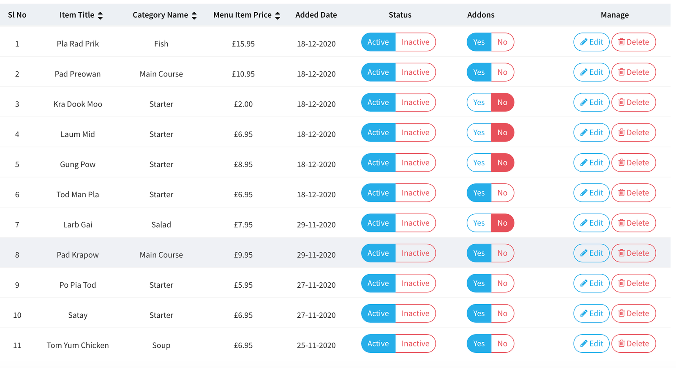Delete the Satay row

pyautogui.click(x=633, y=313)
